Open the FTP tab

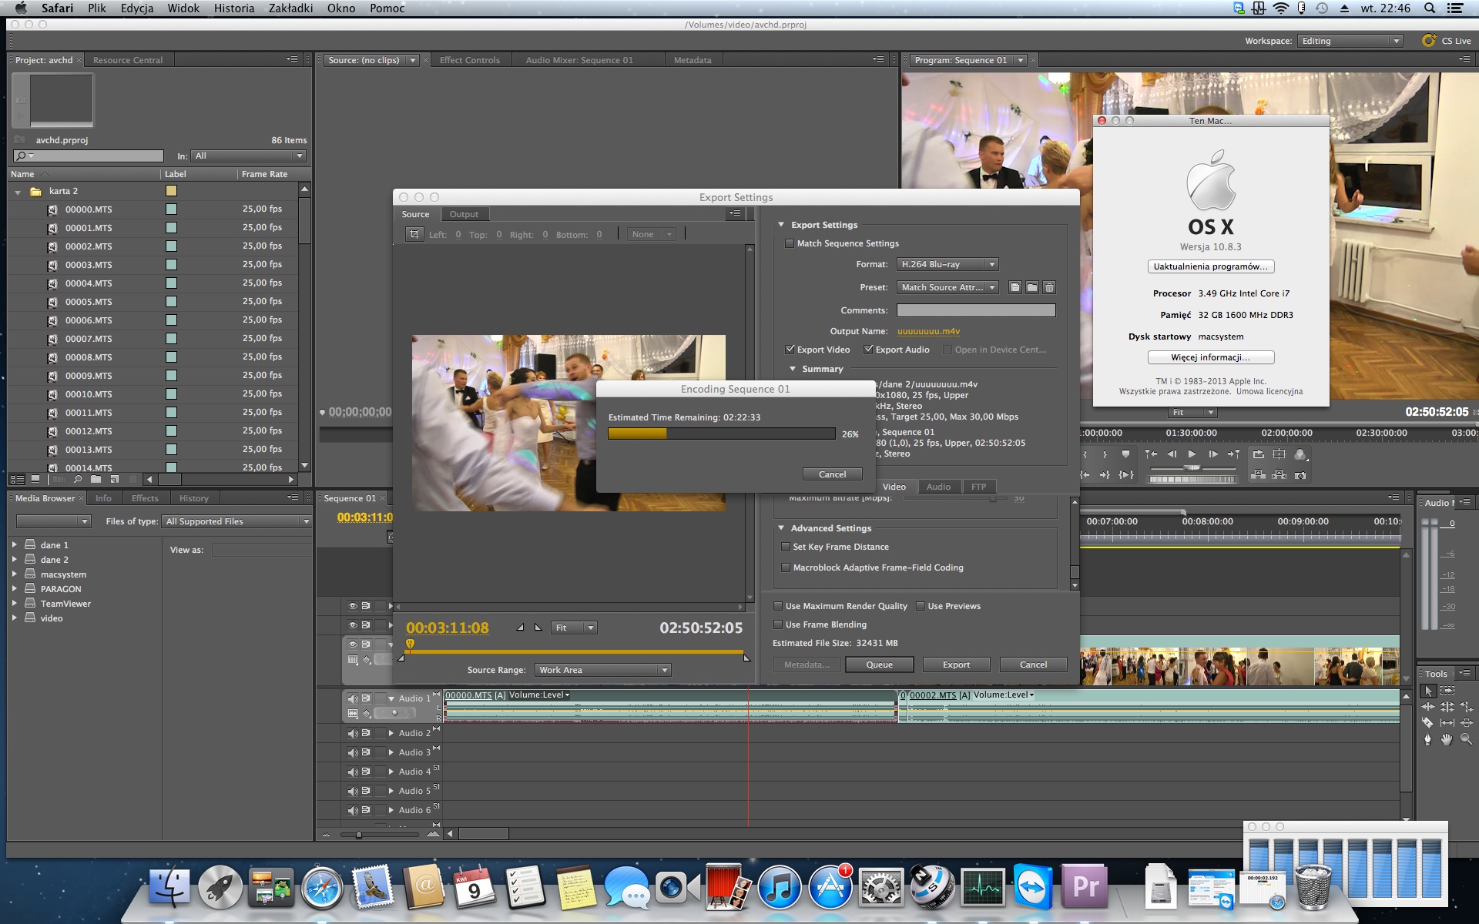[978, 487]
